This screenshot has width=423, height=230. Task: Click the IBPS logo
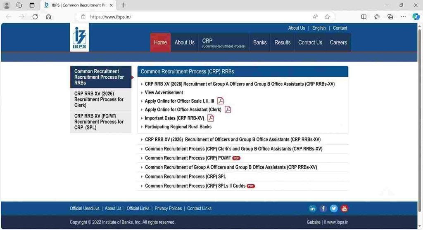click(79, 38)
